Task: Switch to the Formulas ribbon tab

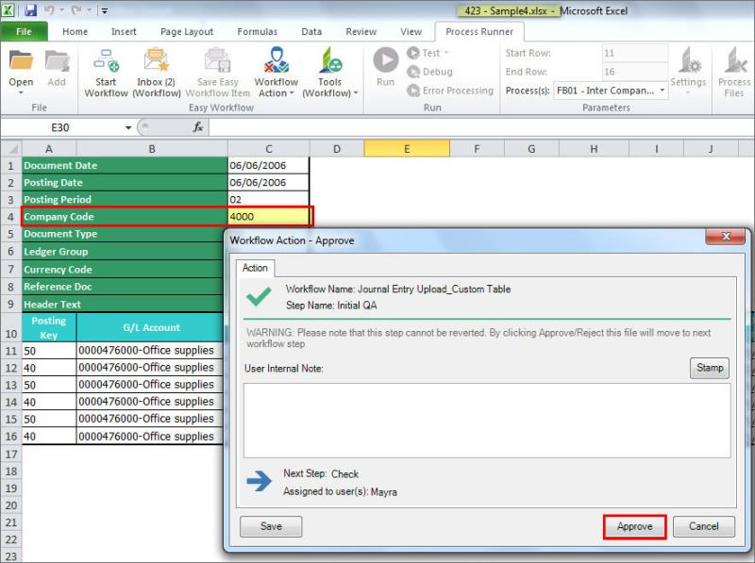Action: pos(257,31)
